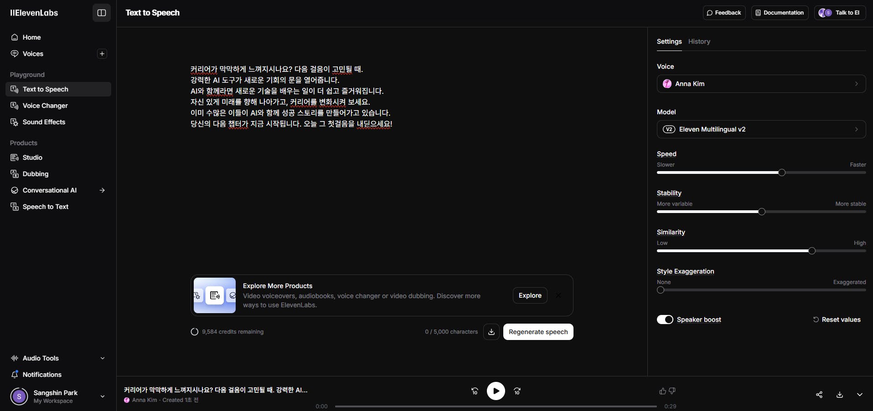Open Documentation
873x411 pixels.
tap(780, 13)
